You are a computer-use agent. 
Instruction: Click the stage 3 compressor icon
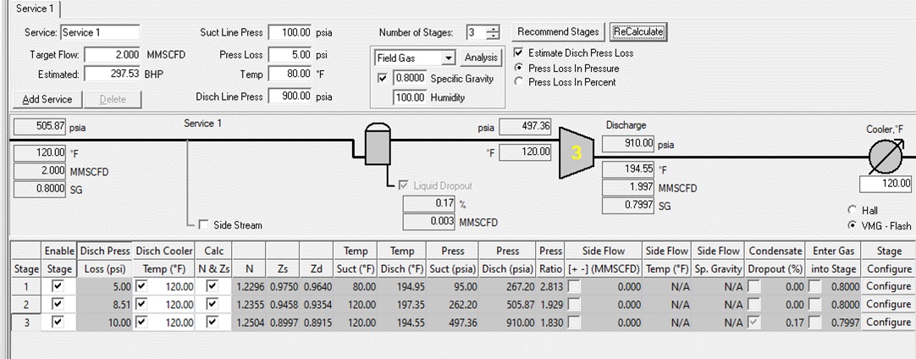pyautogui.click(x=577, y=153)
